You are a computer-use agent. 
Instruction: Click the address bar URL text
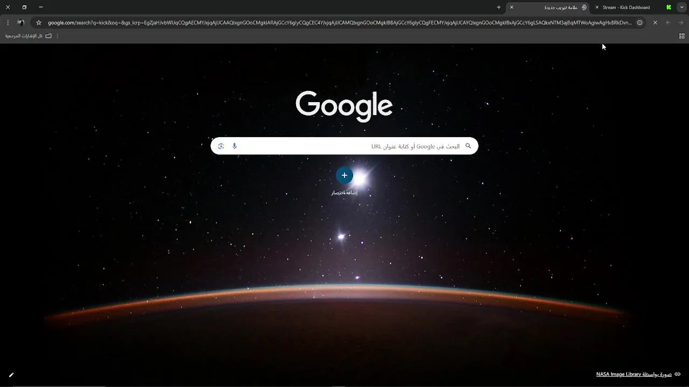coord(340,23)
